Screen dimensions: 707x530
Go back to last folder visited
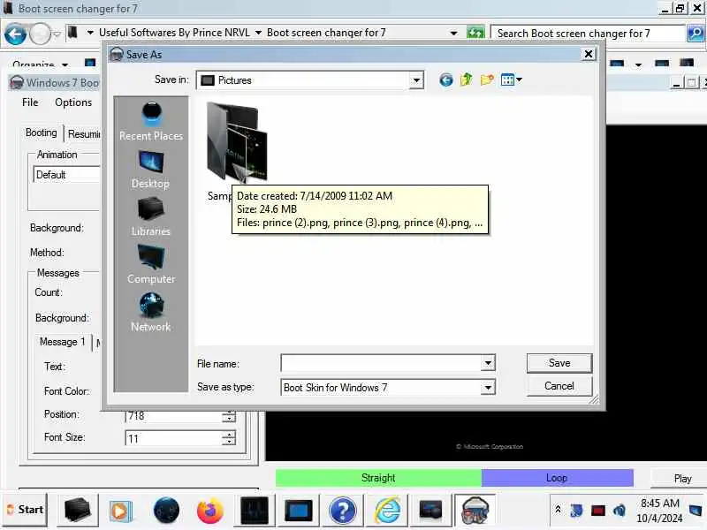[446, 80]
